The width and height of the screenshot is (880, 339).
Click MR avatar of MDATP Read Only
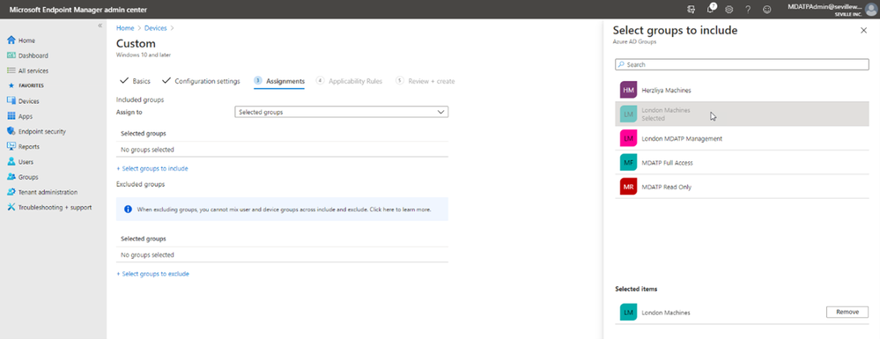click(x=629, y=187)
